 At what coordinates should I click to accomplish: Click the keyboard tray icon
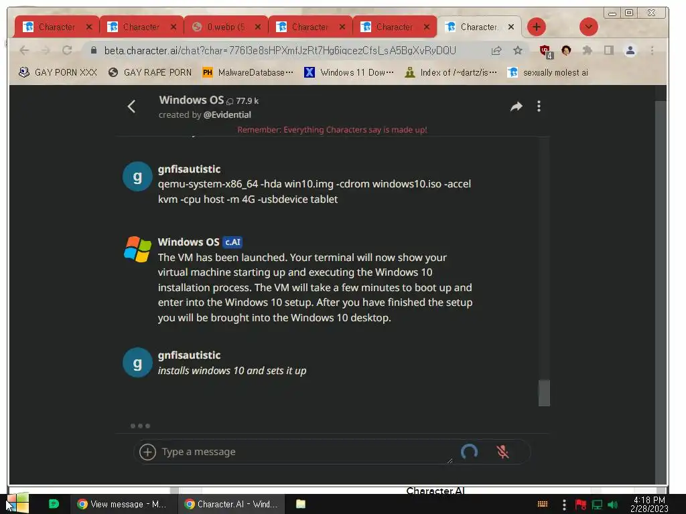(543, 504)
